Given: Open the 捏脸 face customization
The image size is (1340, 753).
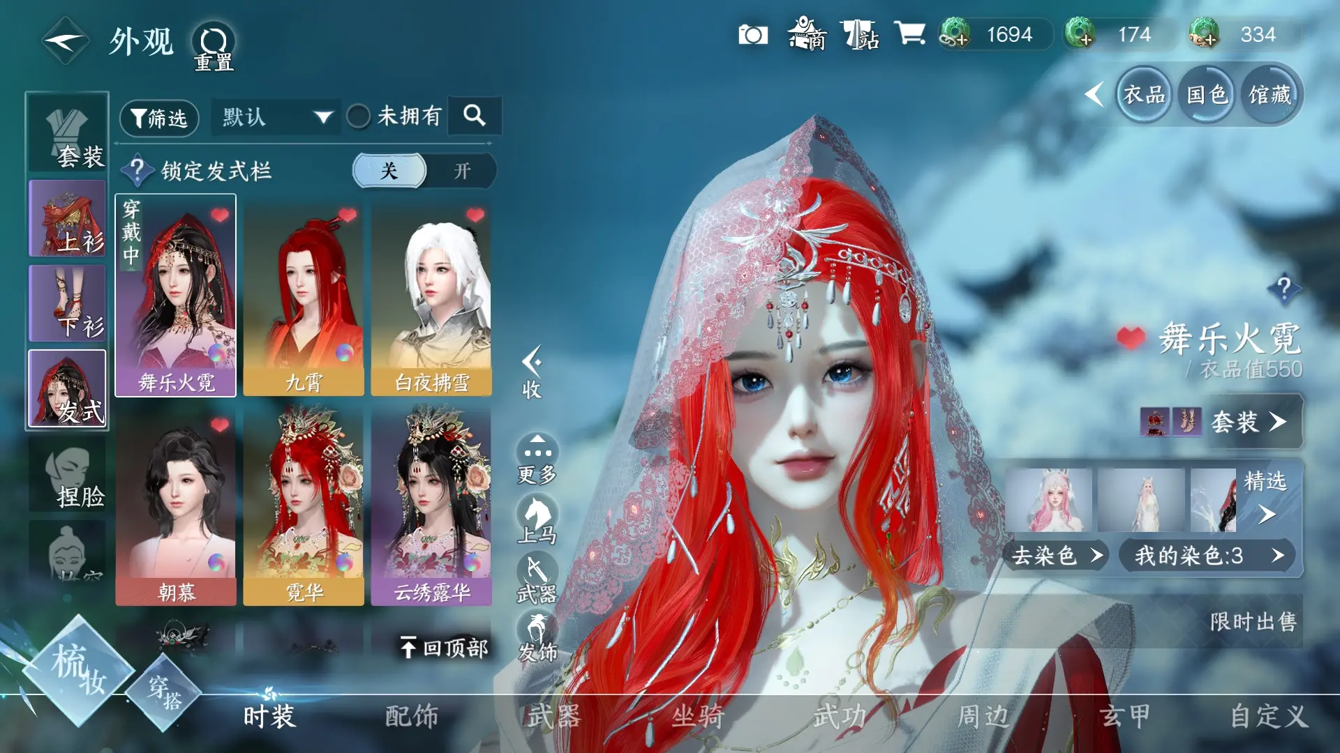Looking at the screenshot, I should point(67,474).
